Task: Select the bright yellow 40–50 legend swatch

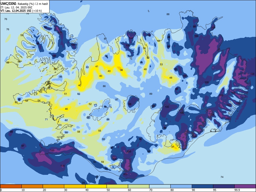Action: click(96, 186)
